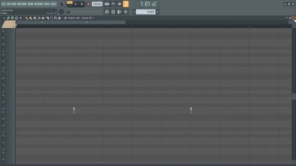
Task: Click the tempo 130.000 field
Action: coord(97,4)
